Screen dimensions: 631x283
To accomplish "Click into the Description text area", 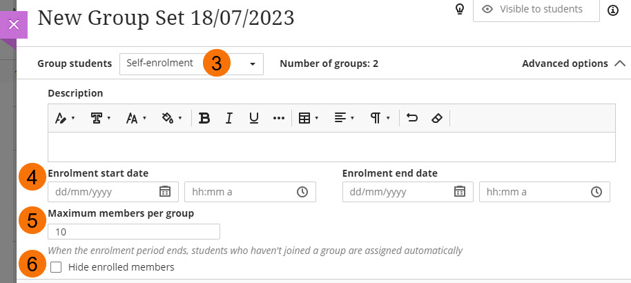I will coord(331,147).
